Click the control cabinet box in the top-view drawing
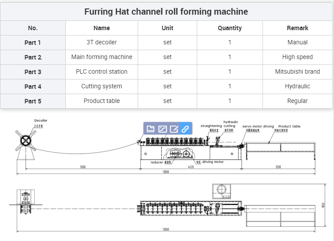The image size is (334, 241). [x=222, y=191]
